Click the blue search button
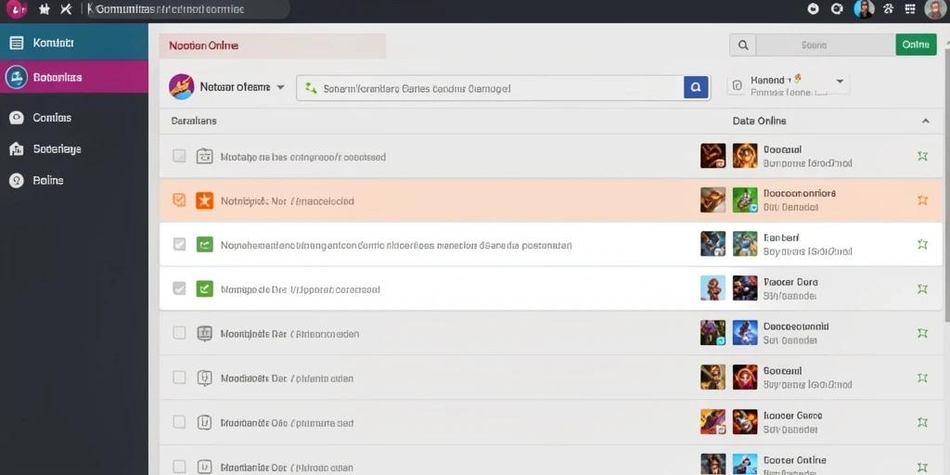The height and width of the screenshot is (475, 950). [x=696, y=87]
